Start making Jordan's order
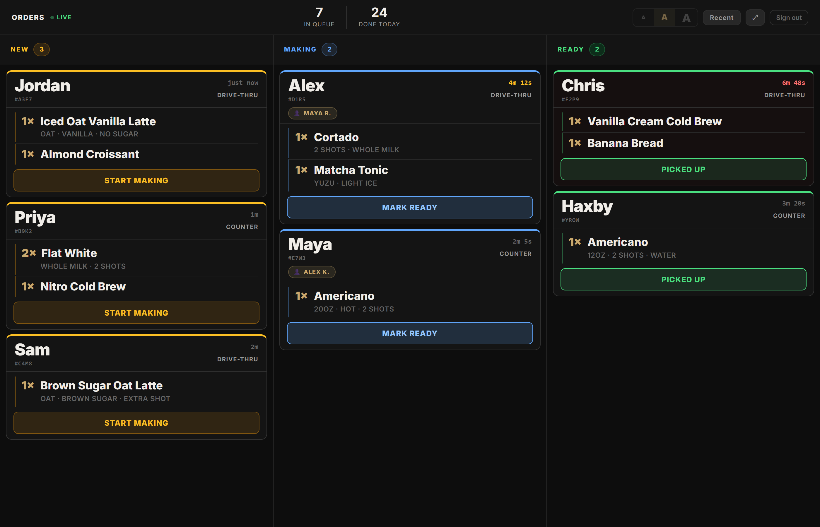The image size is (820, 527). click(x=136, y=180)
